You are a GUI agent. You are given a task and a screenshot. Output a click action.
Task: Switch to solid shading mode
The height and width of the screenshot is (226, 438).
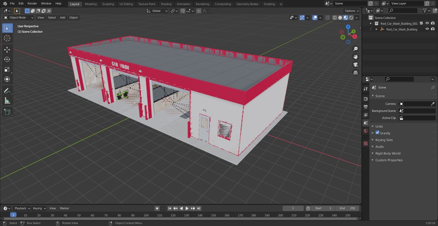click(340, 18)
